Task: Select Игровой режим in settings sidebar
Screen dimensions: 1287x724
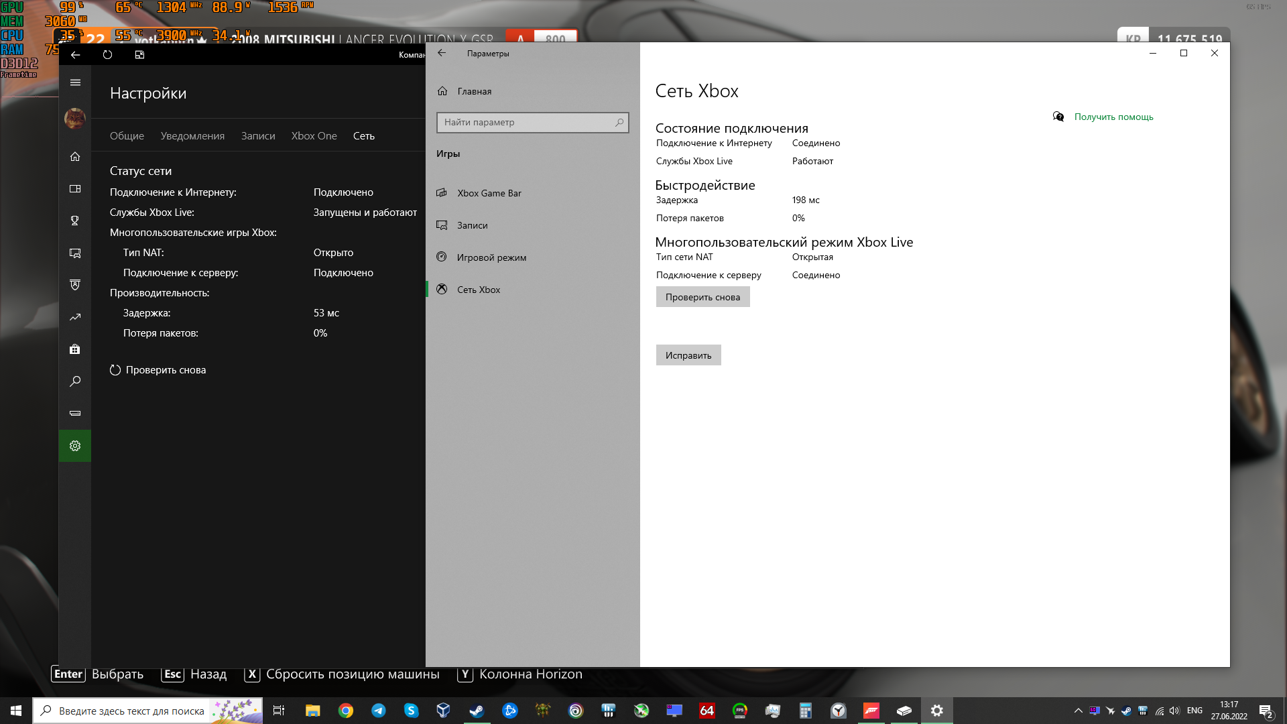Action: [491, 257]
